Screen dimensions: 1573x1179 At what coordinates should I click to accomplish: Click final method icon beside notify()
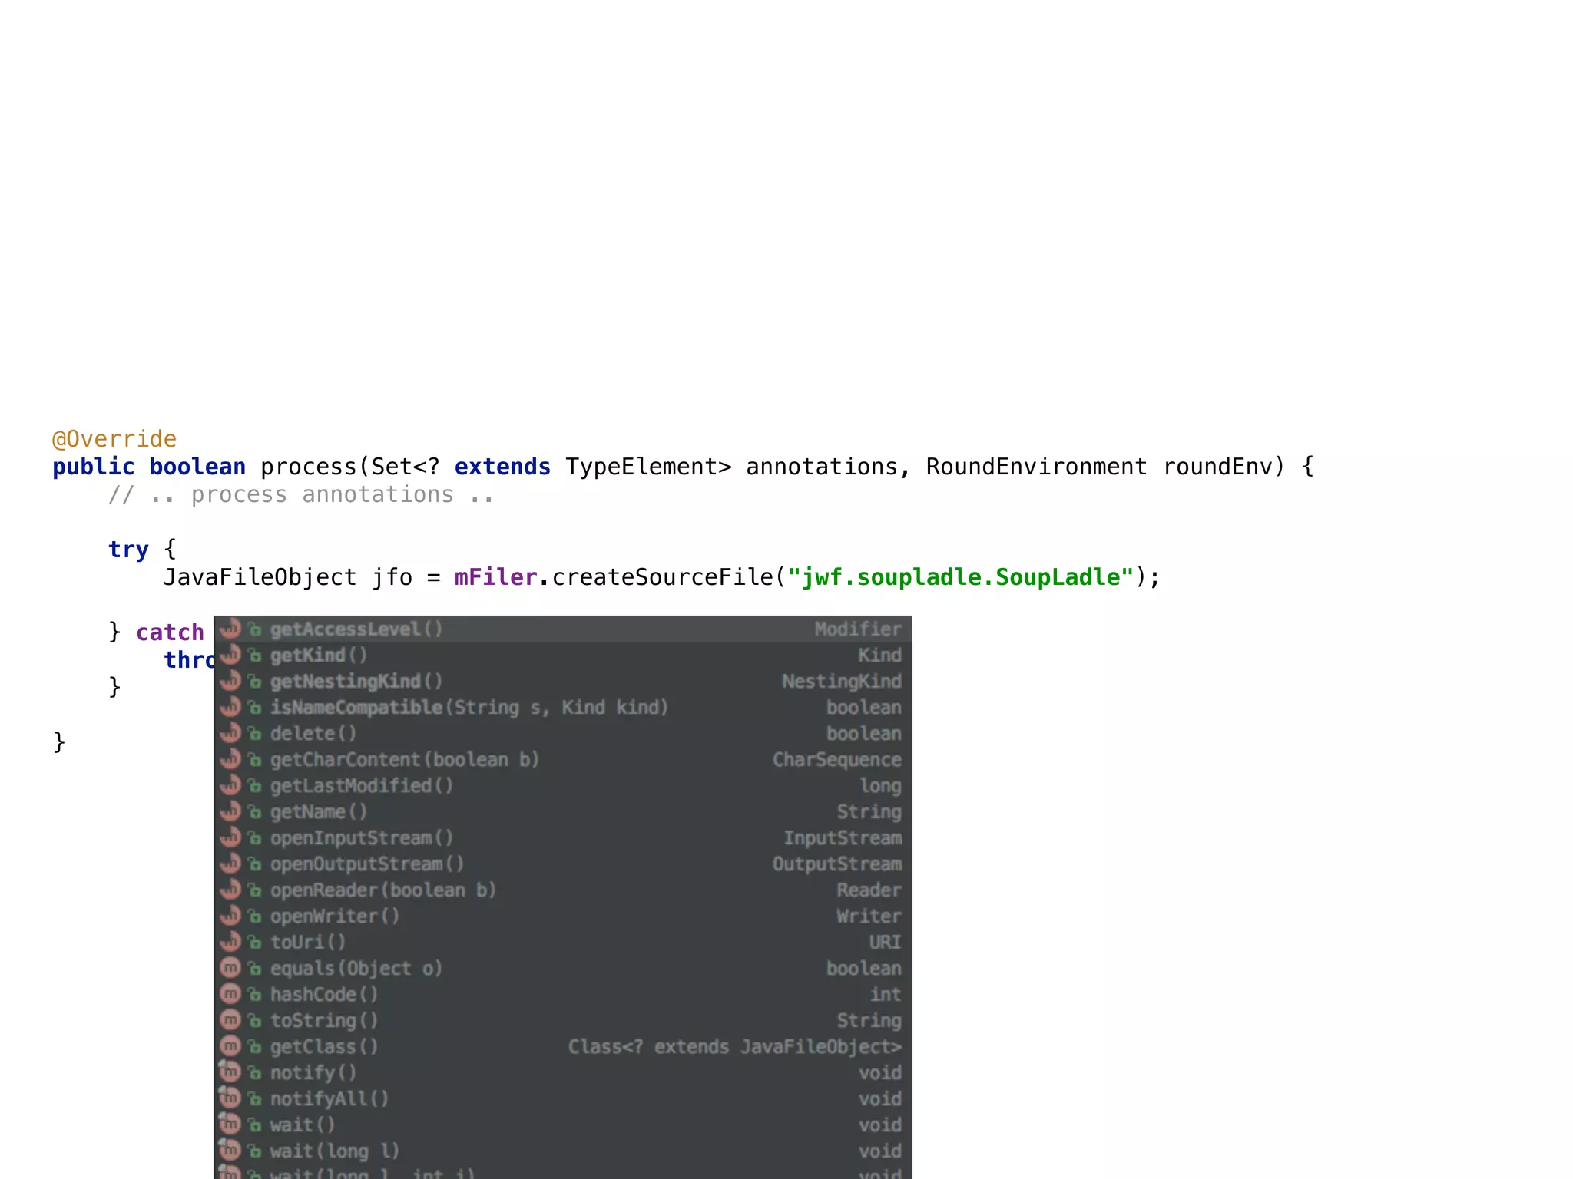pos(230,1072)
